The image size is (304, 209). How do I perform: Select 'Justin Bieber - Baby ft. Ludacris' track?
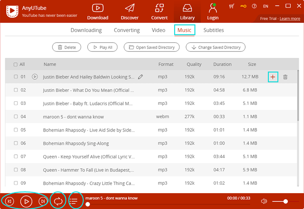(x=88, y=104)
